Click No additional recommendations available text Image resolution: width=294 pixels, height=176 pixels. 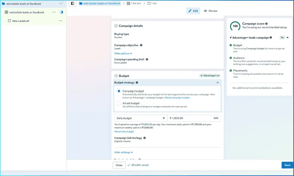click(x=258, y=88)
